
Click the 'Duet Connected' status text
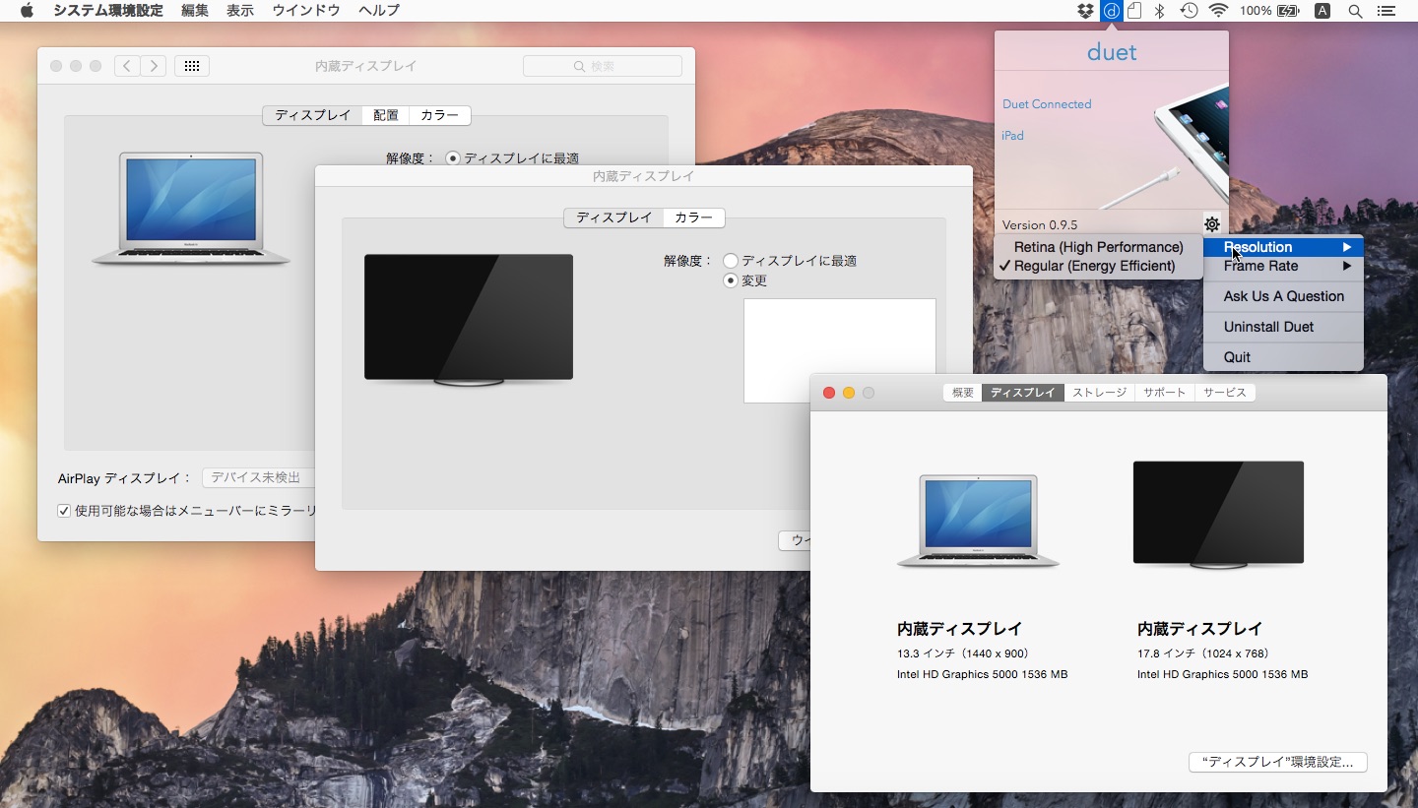1047,104
